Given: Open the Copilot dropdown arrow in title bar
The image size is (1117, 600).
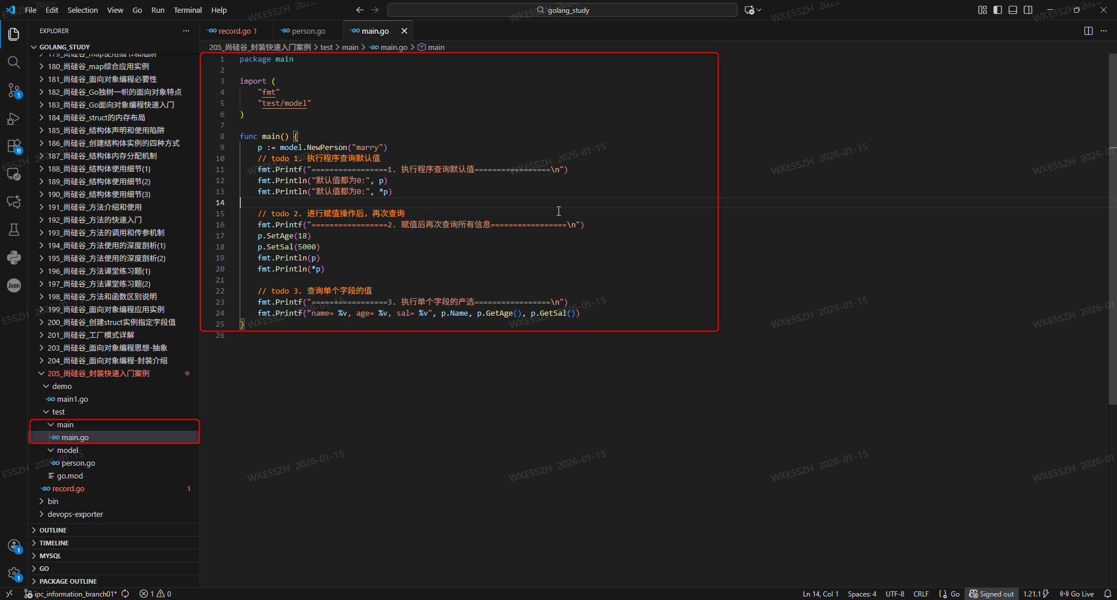Looking at the screenshot, I should [759, 10].
